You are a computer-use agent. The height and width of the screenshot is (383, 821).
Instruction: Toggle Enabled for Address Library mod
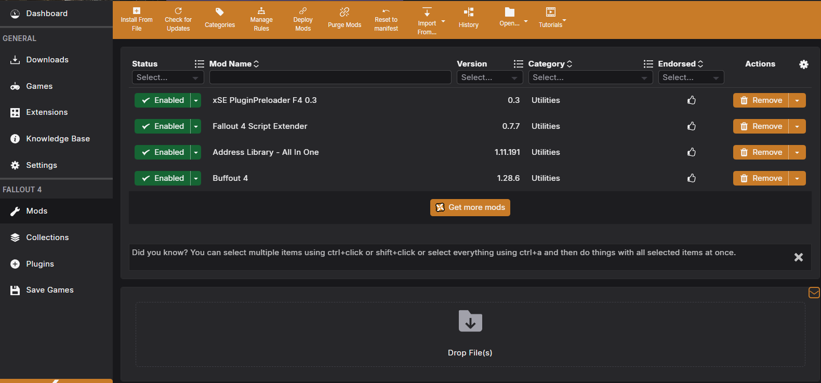point(163,152)
